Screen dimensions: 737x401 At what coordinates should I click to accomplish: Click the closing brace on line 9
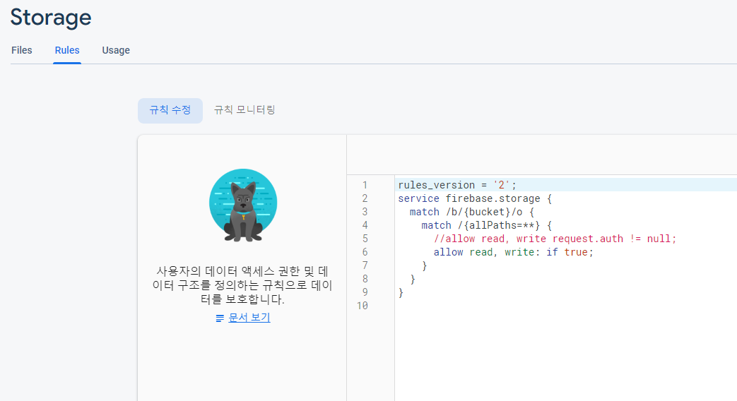pos(401,292)
